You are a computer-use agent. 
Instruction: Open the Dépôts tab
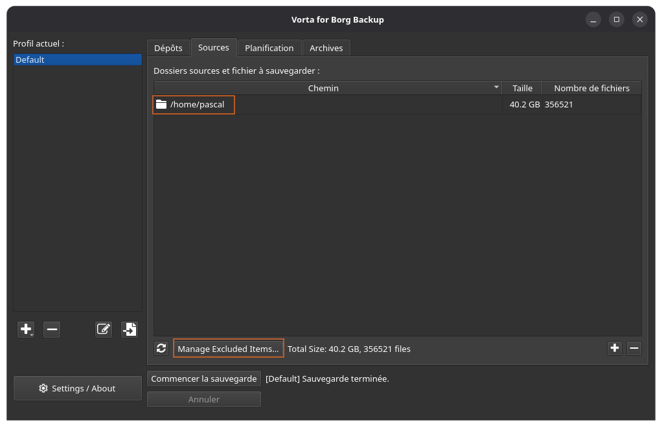168,48
